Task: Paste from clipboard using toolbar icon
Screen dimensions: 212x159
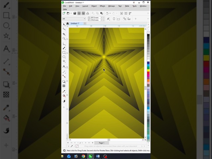Action: pyautogui.click(x=102, y=13)
